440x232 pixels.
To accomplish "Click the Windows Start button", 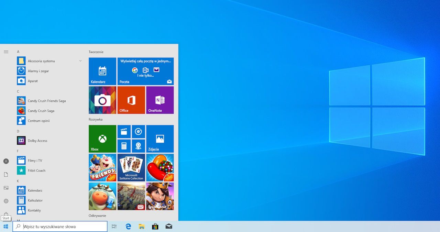I will (x=6, y=227).
